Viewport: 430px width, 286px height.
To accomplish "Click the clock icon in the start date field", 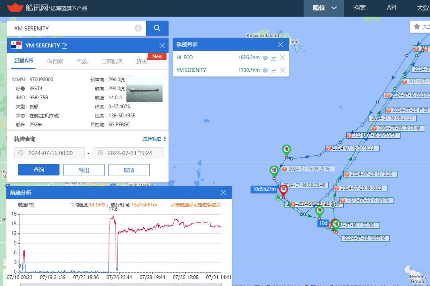I will [x=21, y=153].
